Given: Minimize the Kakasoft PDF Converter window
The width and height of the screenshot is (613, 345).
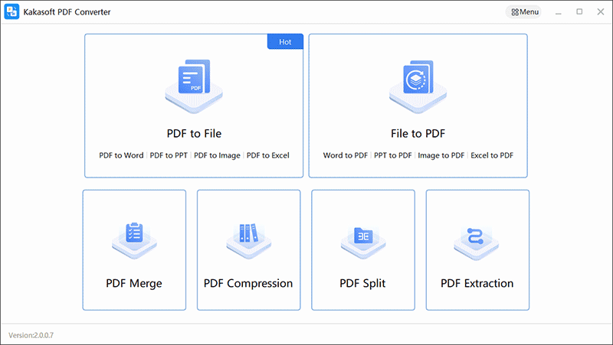Looking at the screenshot, I should click(559, 12).
